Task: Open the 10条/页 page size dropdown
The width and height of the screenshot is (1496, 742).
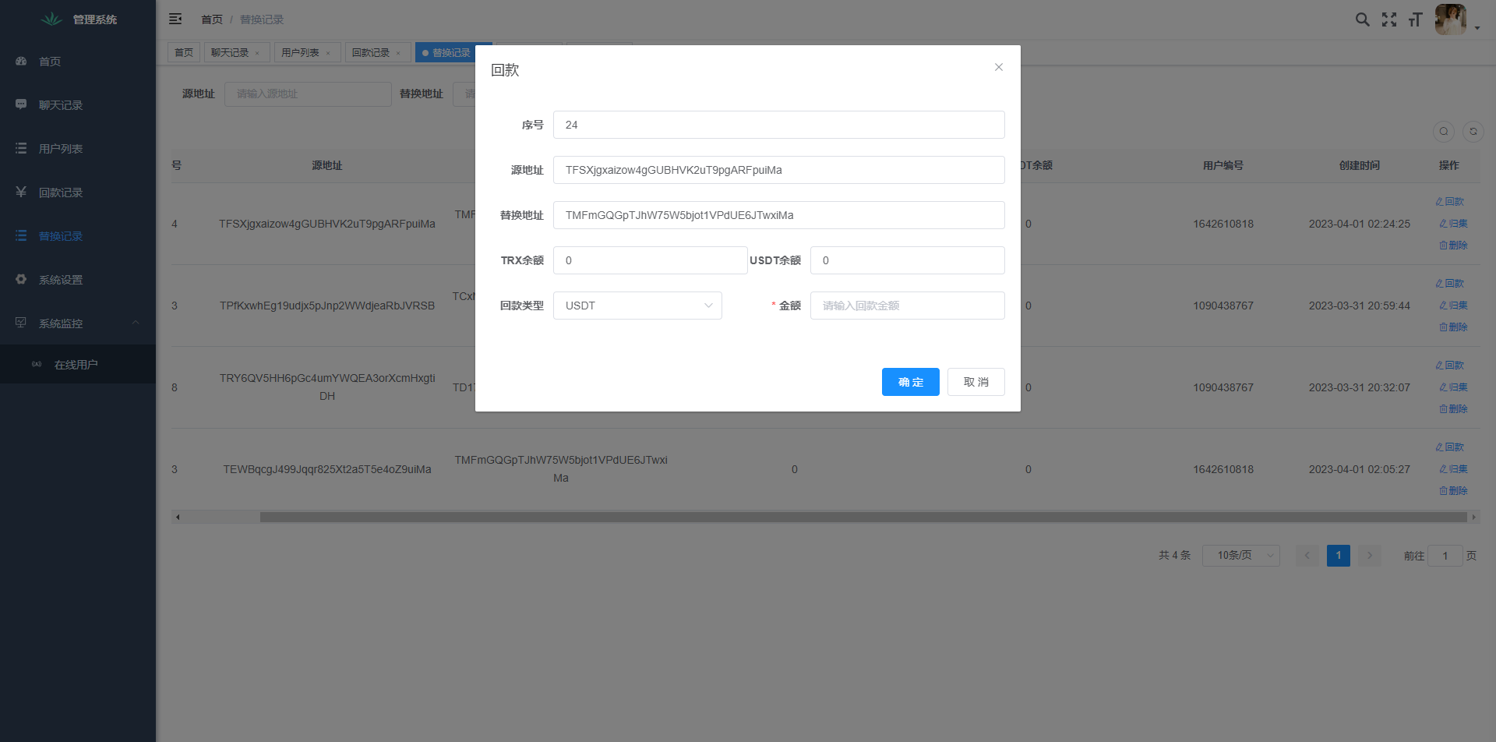Action: [1240, 556]
